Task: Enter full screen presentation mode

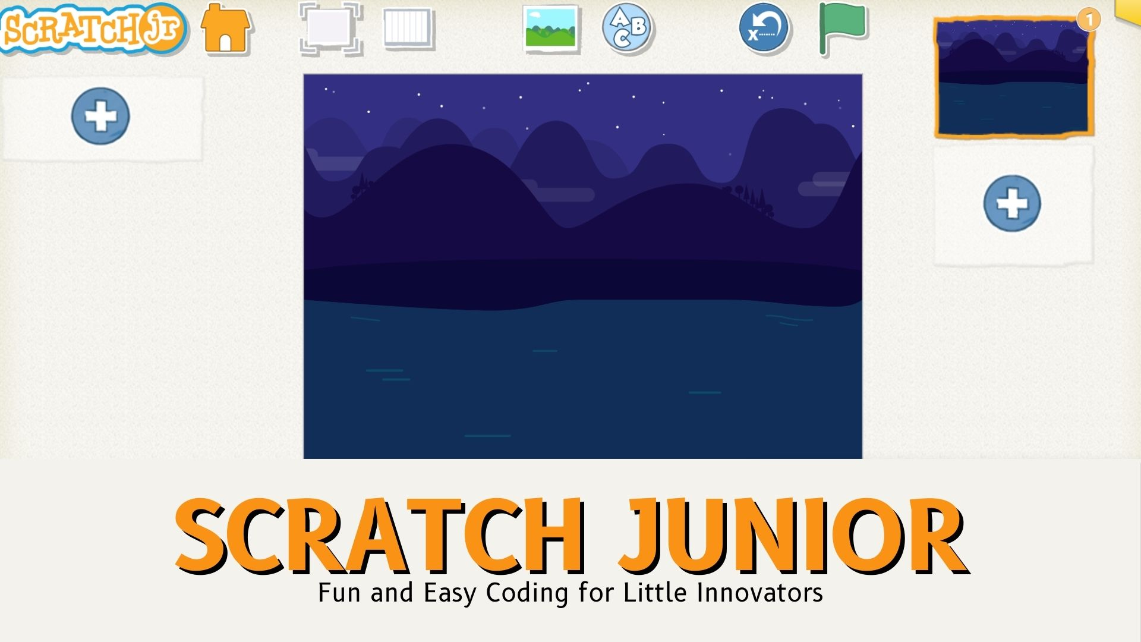Action: tap(330, 29)
